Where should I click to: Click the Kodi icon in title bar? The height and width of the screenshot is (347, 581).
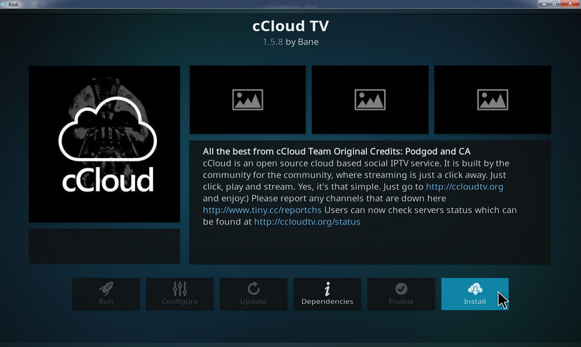(4, 4)
